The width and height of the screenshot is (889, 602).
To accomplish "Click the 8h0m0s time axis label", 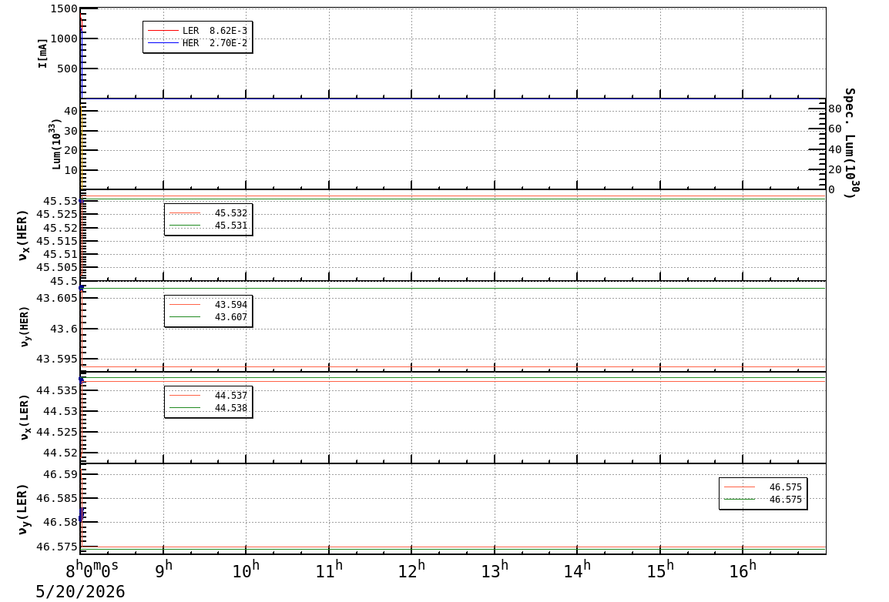I will coord(92,568).
